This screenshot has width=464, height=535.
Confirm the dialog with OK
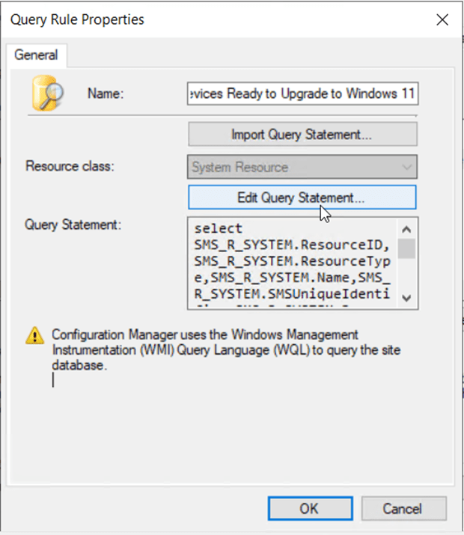click(308, 509)
